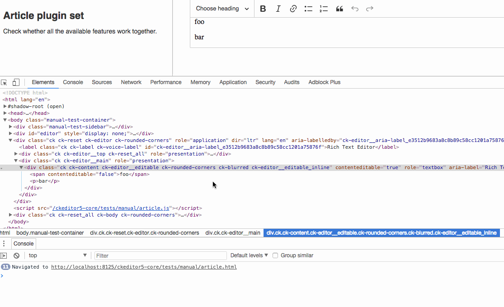Click the console Filter input field
This screenshot has width=504, height=307.
click(160, 255)
